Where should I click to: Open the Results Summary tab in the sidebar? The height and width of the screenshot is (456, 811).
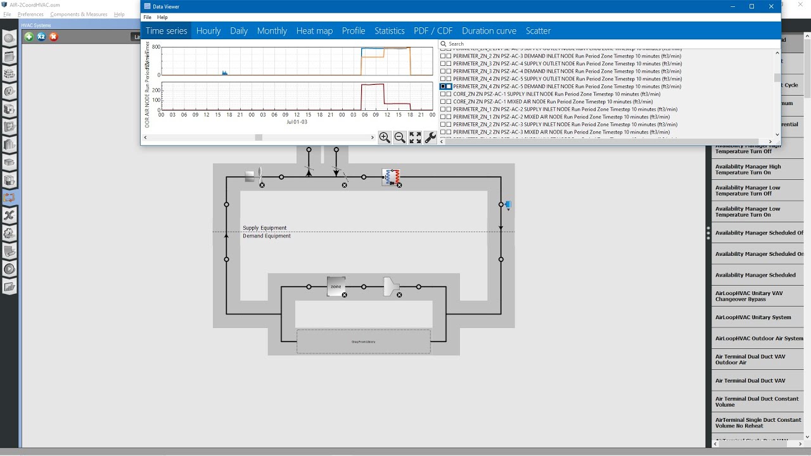(x=9, y=287)
